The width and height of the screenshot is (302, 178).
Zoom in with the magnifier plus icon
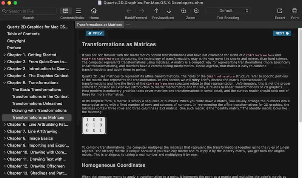183,11
